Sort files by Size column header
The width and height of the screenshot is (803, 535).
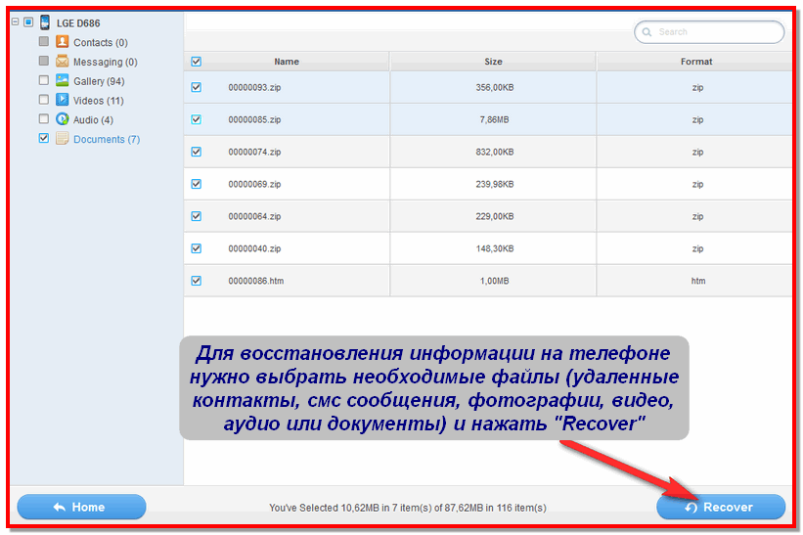[493, 62]
